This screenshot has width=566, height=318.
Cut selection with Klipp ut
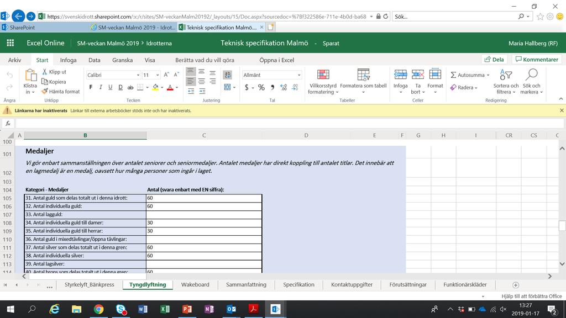tap(54, 72)
